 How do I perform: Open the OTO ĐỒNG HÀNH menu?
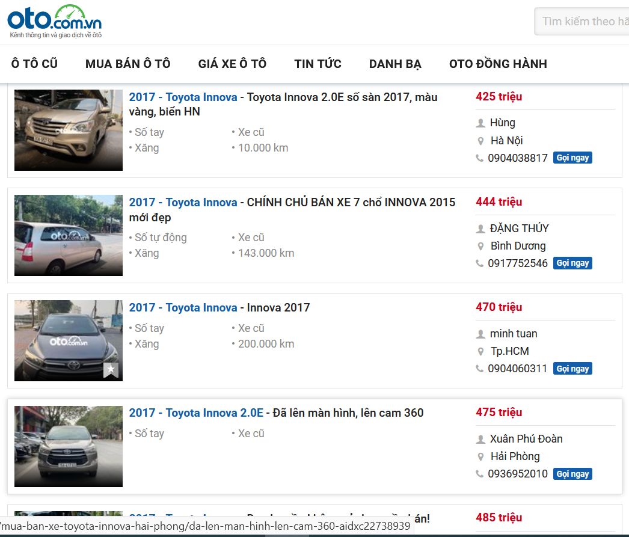click(x=498, y=64)
